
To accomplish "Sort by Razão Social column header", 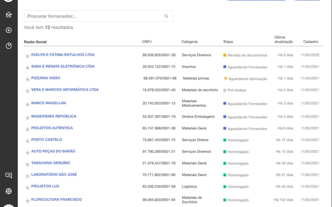I will 35,42.
